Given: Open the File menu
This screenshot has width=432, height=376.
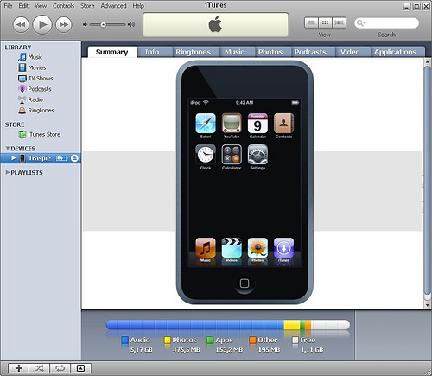Looking at the screenshot, I should pyautogui.click(x=8, y=6).
